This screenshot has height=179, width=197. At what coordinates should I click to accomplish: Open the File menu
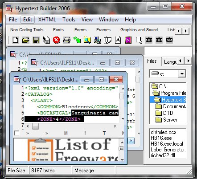click(13, 20)
